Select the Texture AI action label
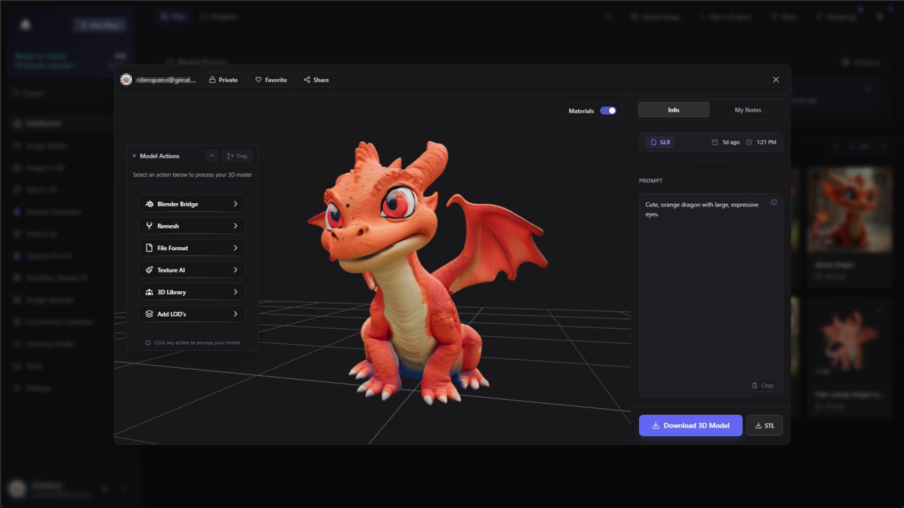The height and width of the screenshot is (508, 904). [171, 270]
